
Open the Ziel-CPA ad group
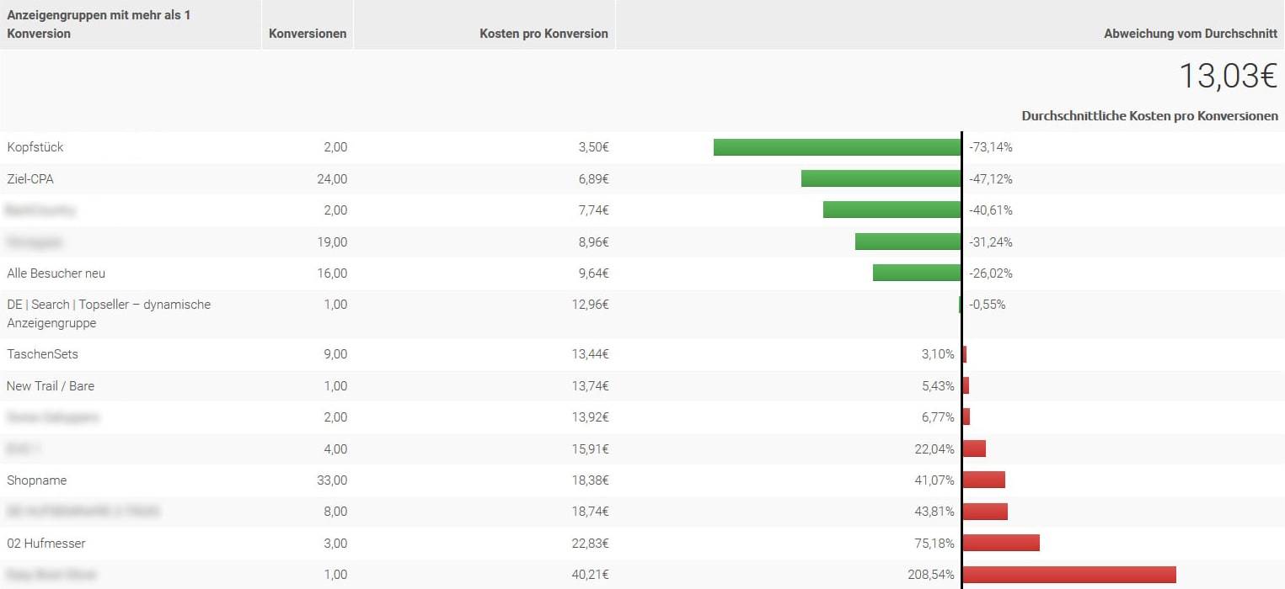[30, 179]
